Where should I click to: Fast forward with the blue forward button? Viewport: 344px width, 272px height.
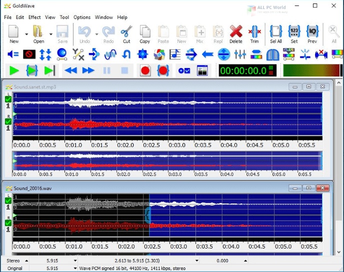tap(88, 70)
